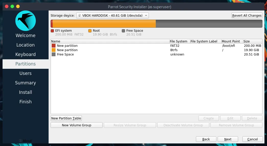Click the New Volume Group button
Screen dimensions: 267x146
[77, 125]
